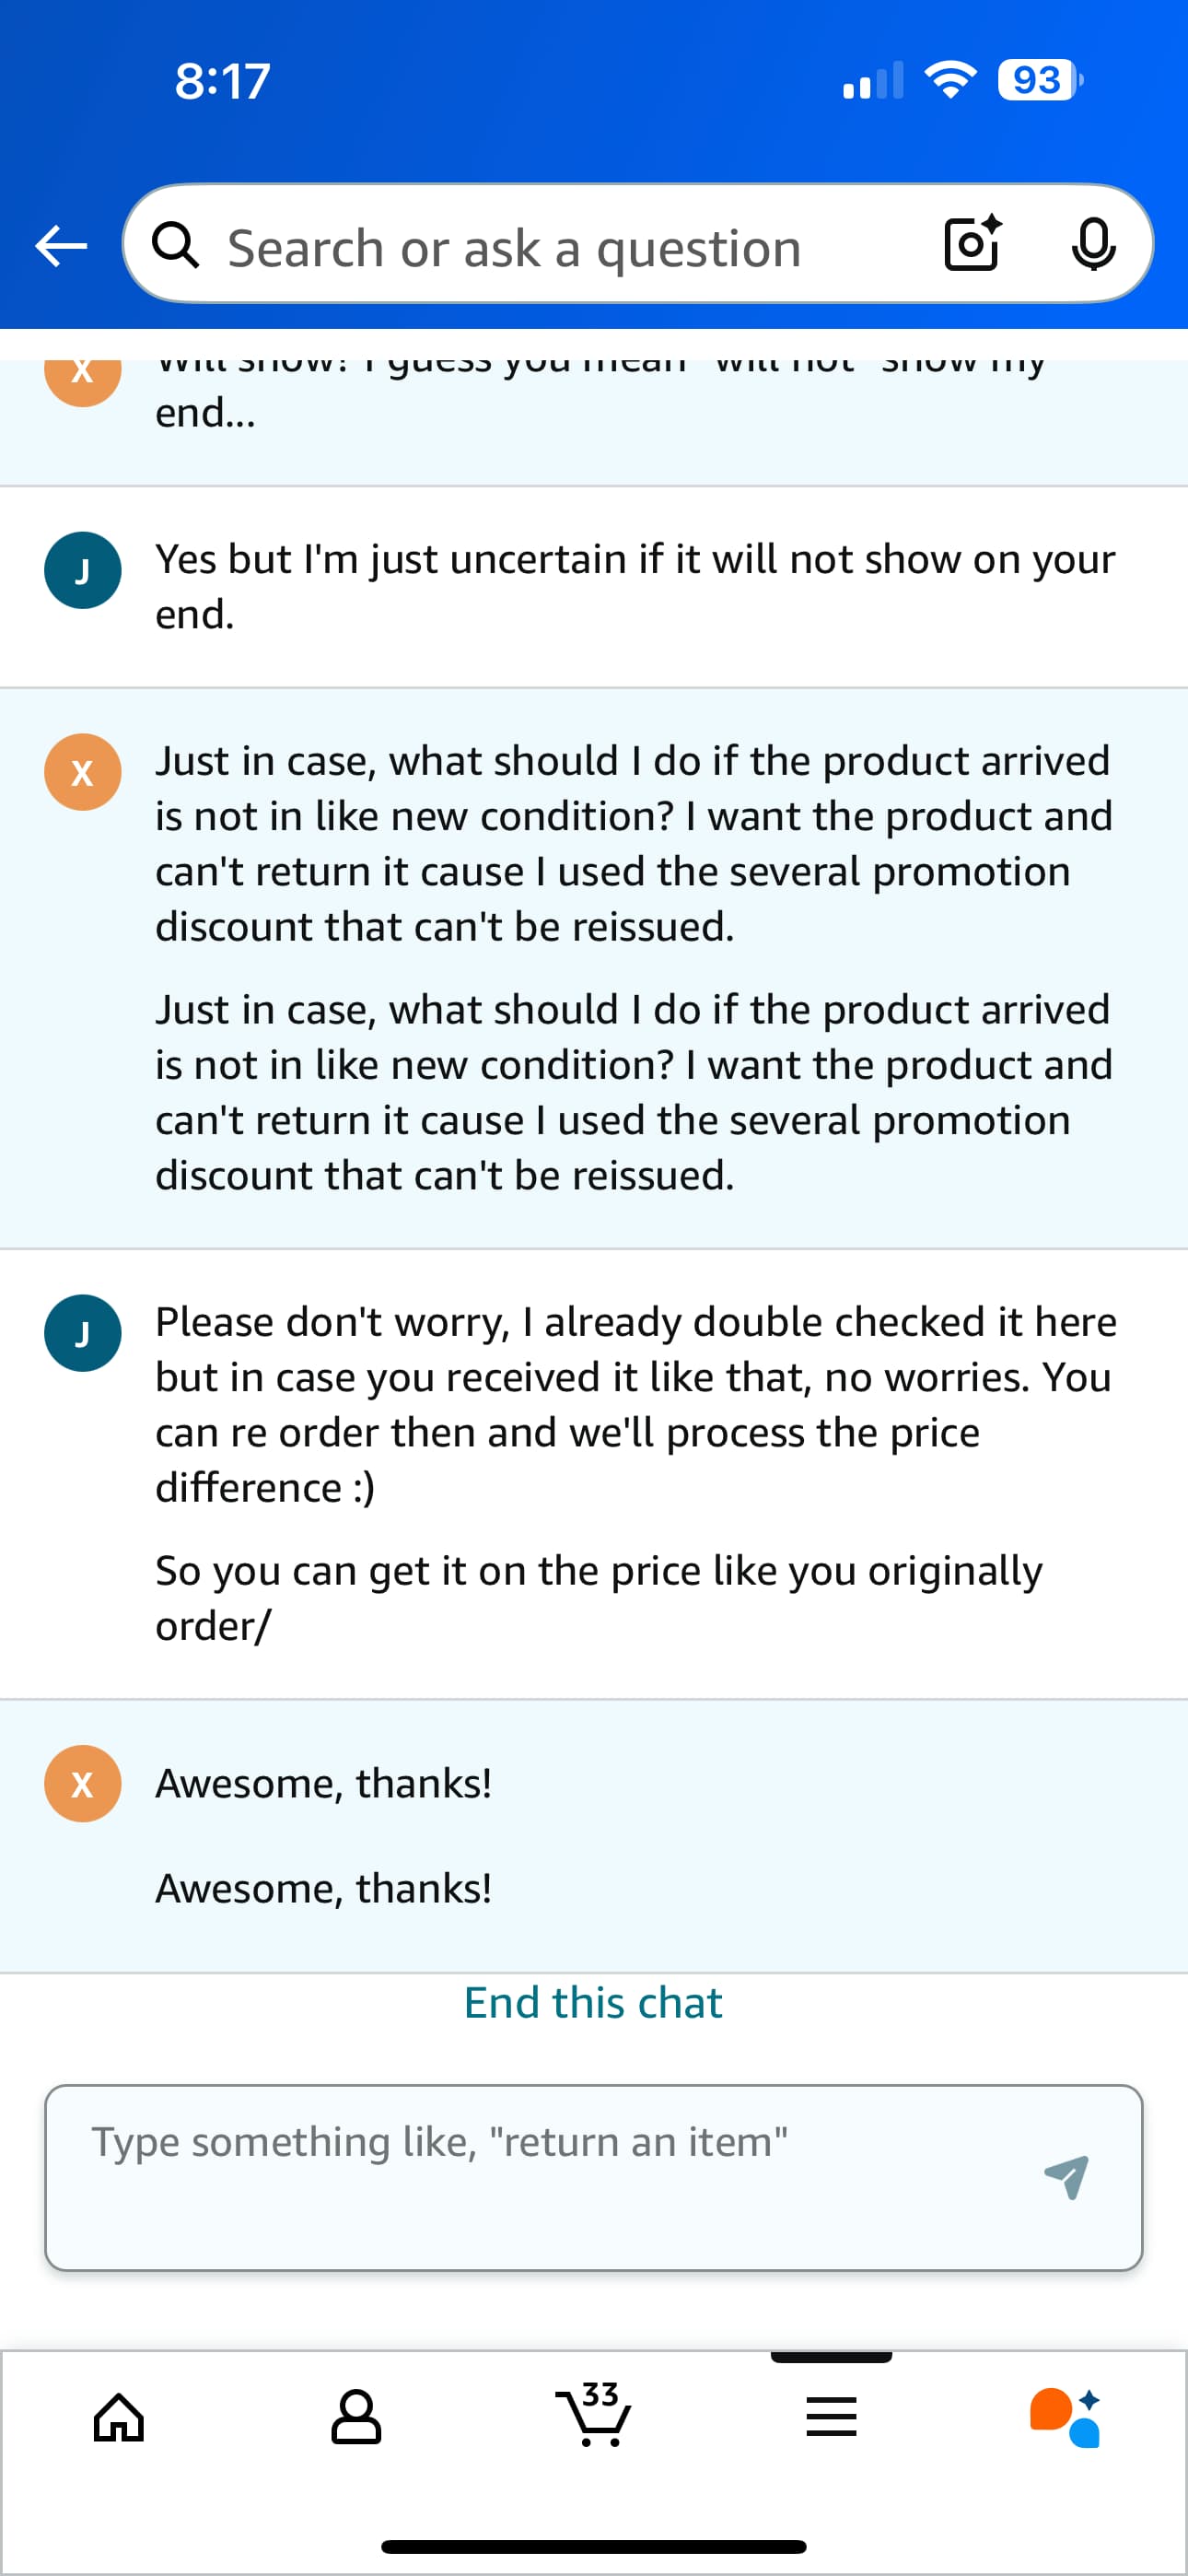Tap agent J avatar on uncertain message

(83, 570)
